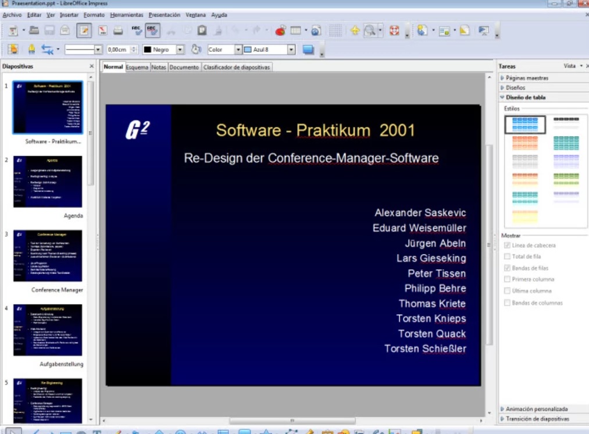Click the Styles and Formatting icon
This screenshot has height=434, width=589.
click(13, 49)
